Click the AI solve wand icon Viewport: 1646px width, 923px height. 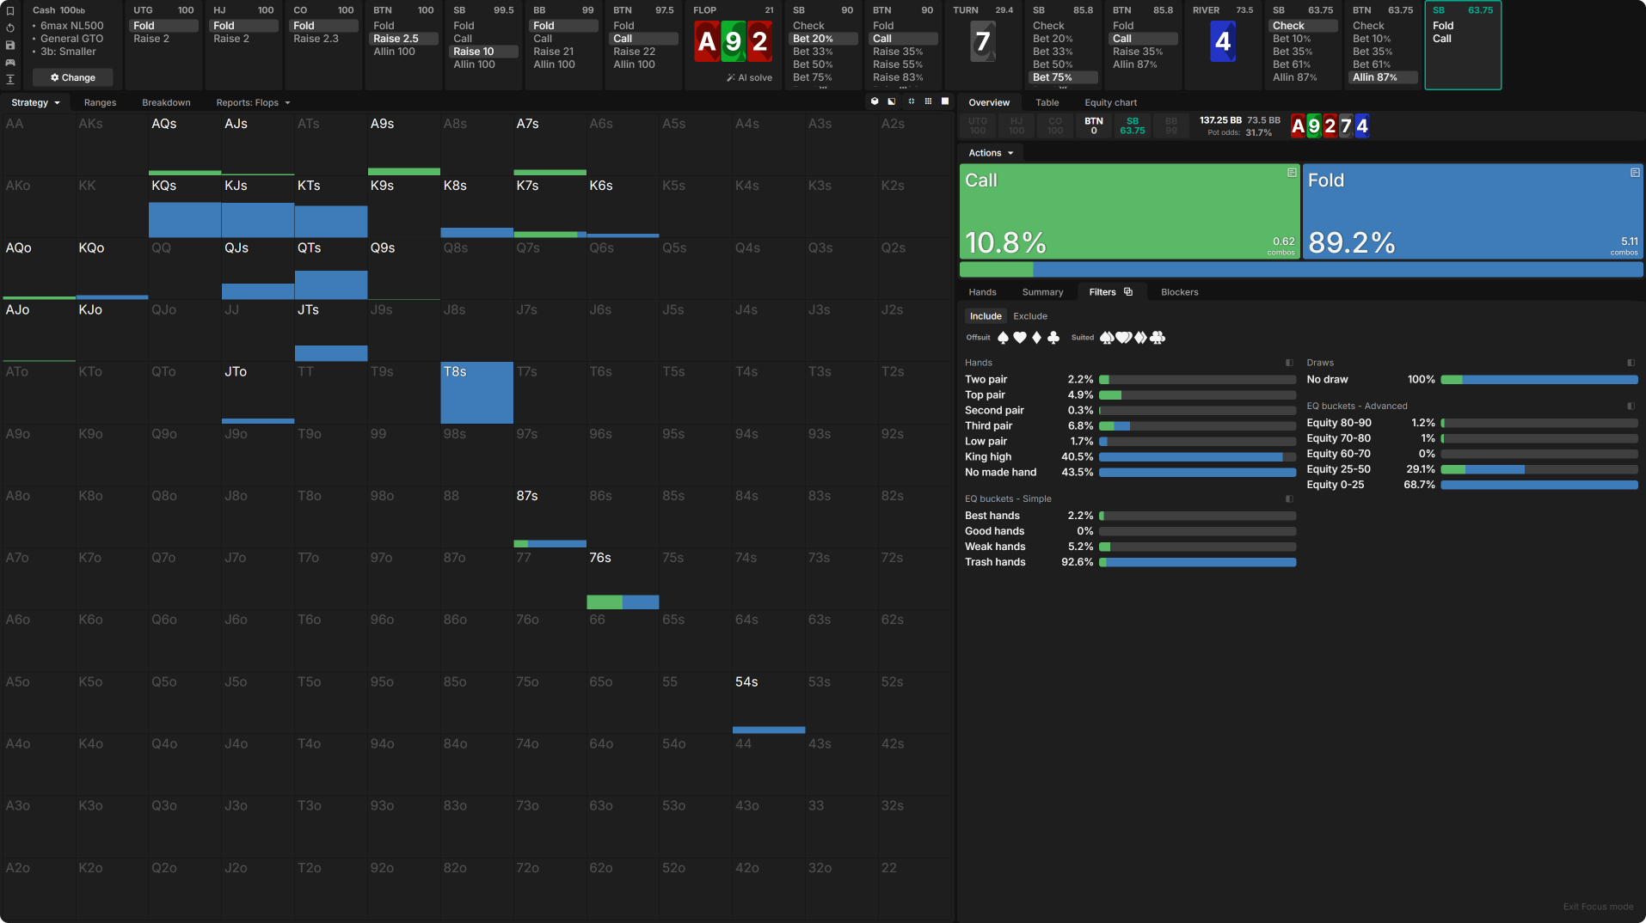[731, 77]
